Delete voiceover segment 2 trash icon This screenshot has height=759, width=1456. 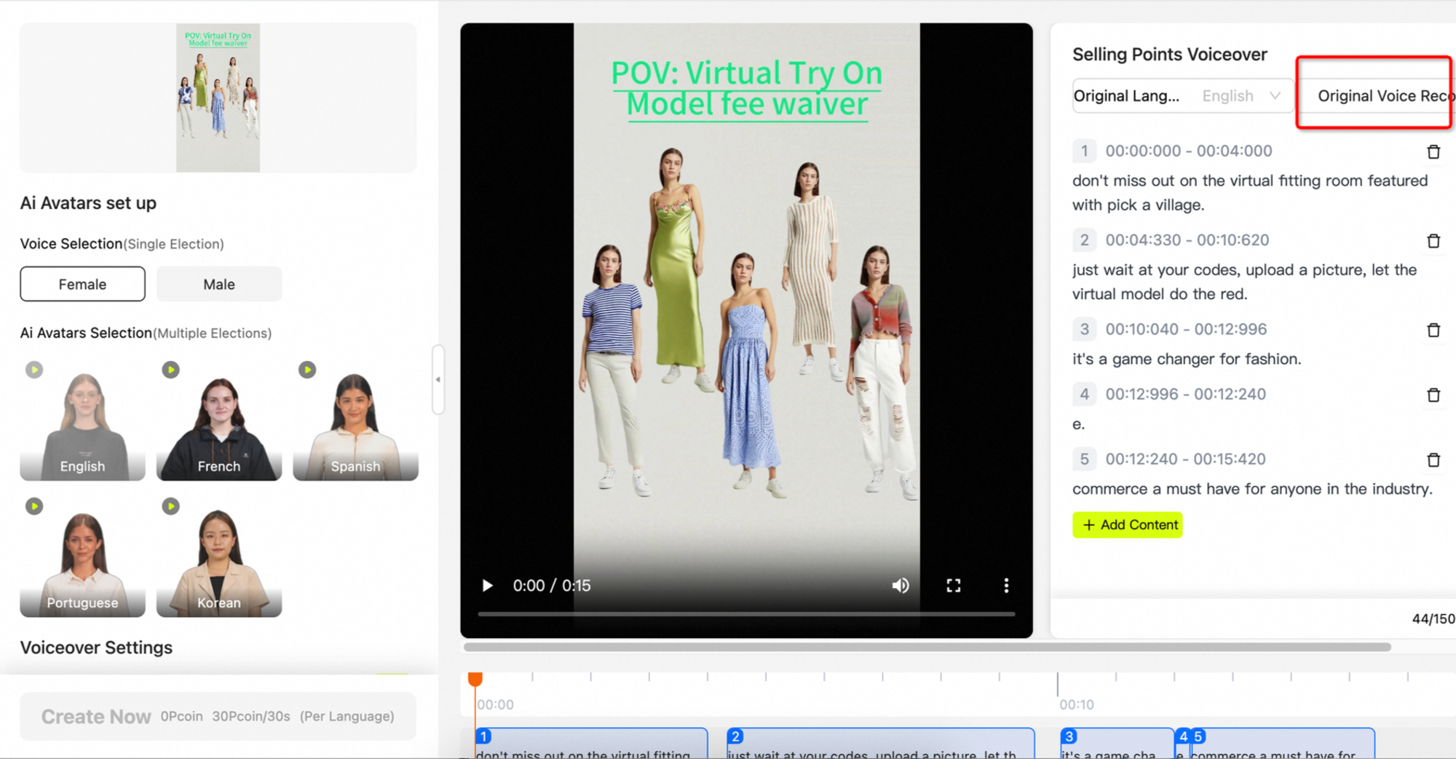(x=1433, y=240)
